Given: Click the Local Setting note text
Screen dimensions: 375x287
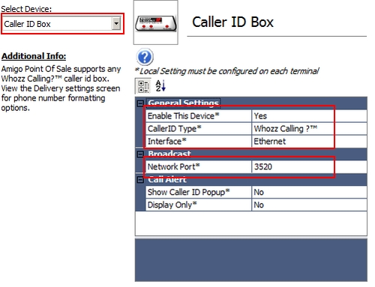Looking at the screenshot, I should (226, 71).
